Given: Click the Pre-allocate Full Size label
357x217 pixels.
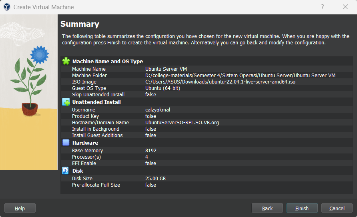Looking at the screenshot, I should pos(96,185).
